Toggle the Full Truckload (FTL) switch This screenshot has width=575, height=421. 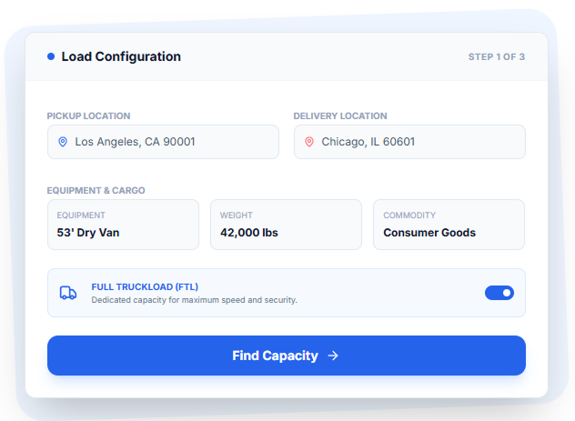[x=499, y=293]
